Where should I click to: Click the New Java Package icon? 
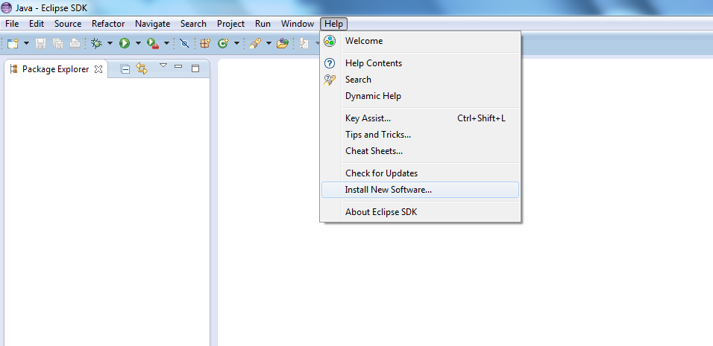pos(206,44)
